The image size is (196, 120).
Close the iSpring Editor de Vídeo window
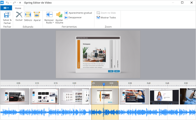(192, 3)
